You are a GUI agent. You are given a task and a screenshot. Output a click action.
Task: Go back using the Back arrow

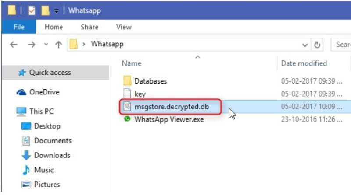point(14,45)
